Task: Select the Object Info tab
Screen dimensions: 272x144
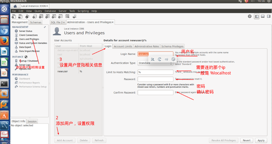Action: coord(18,121)
